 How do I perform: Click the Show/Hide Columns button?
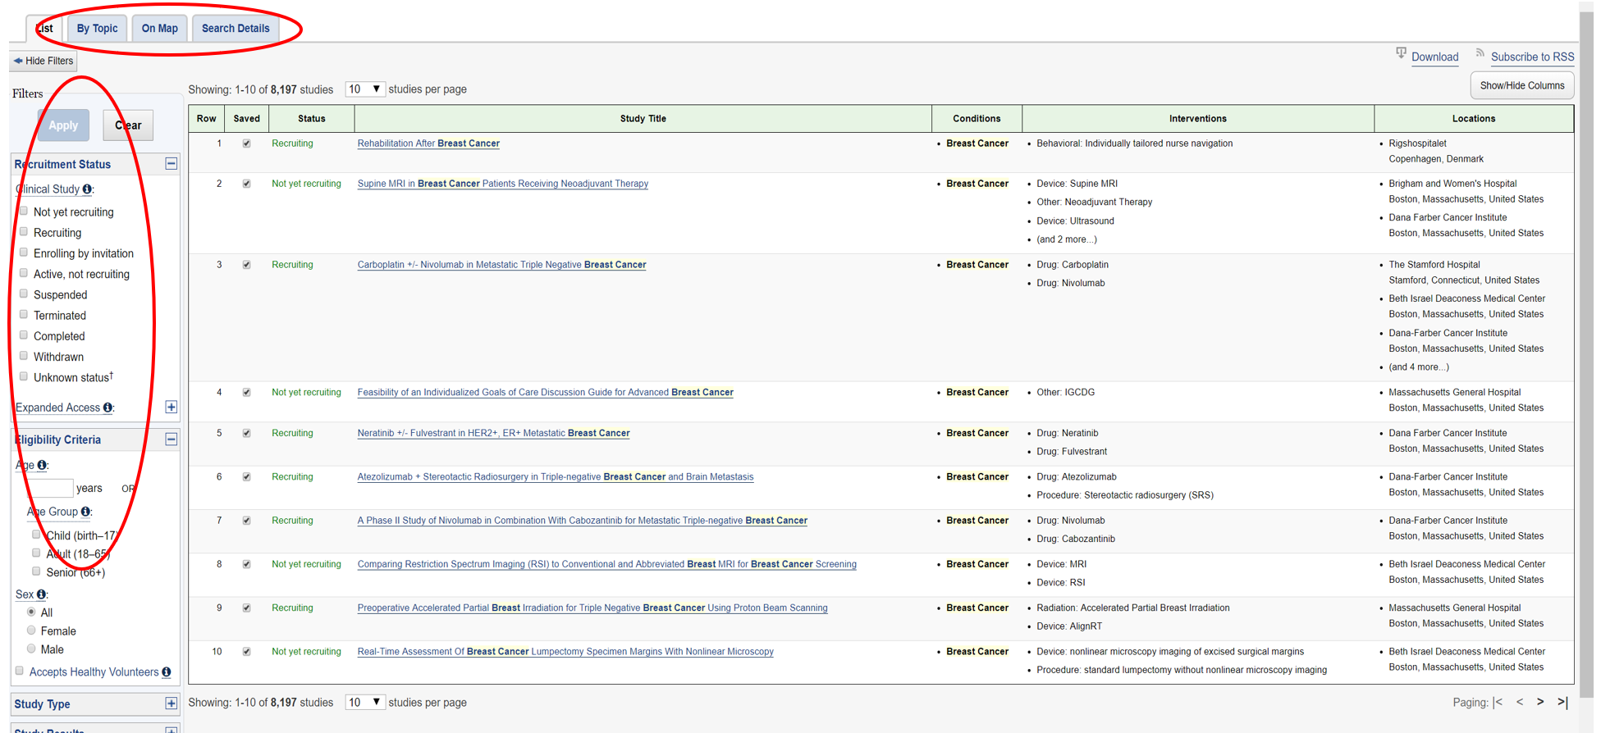tap(1521, 85)
